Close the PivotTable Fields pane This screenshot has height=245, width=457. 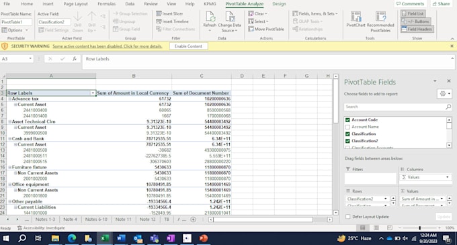(x=449, y=81)
